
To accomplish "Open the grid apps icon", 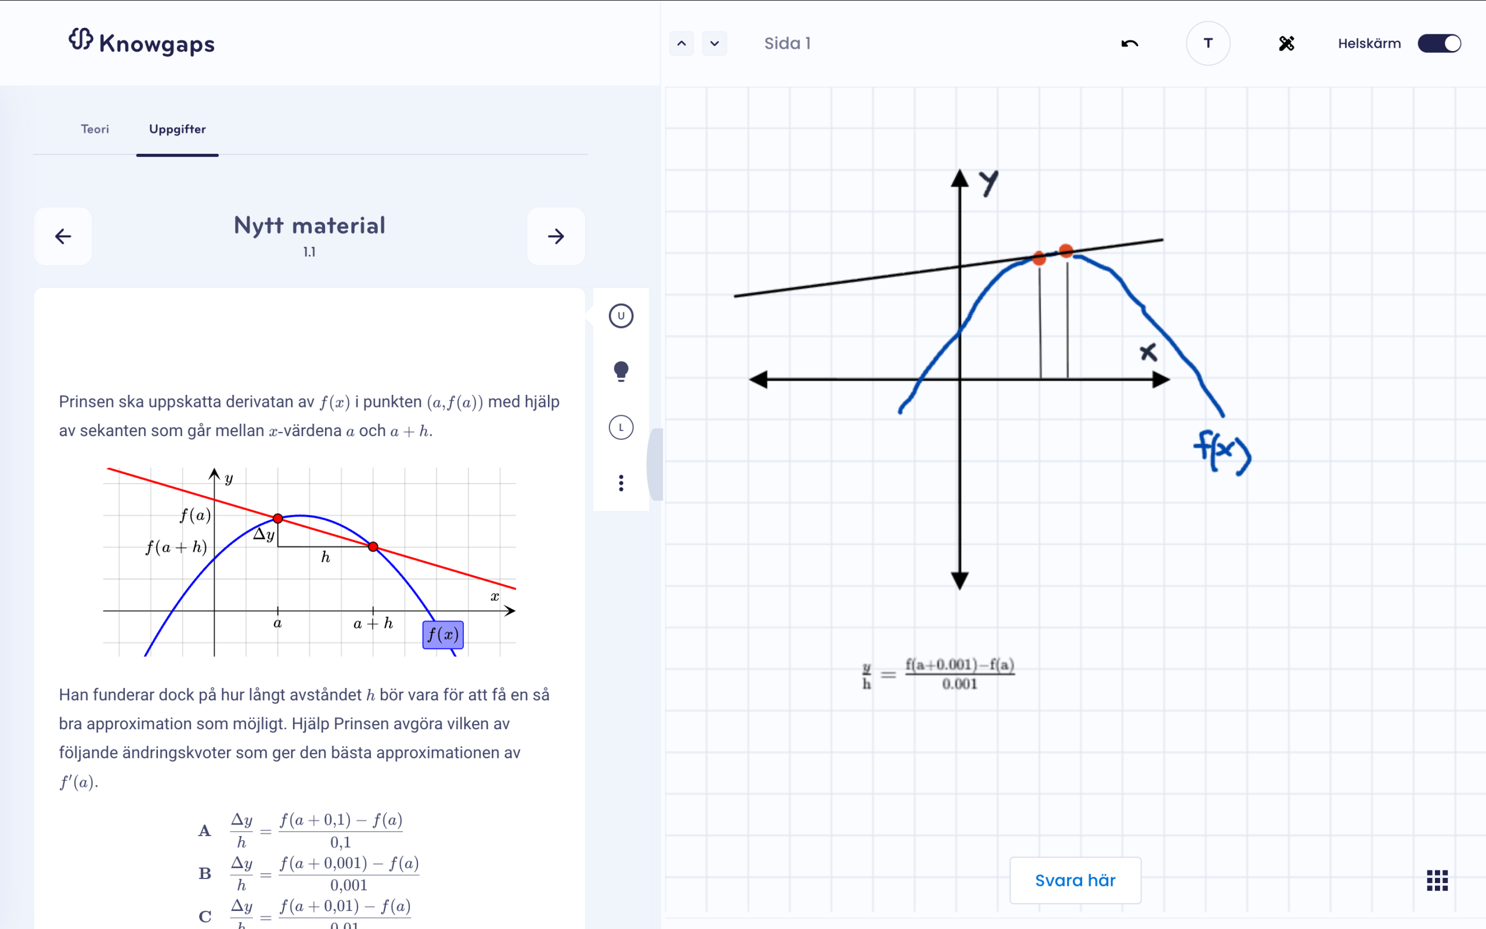I will click(1437, 880).
